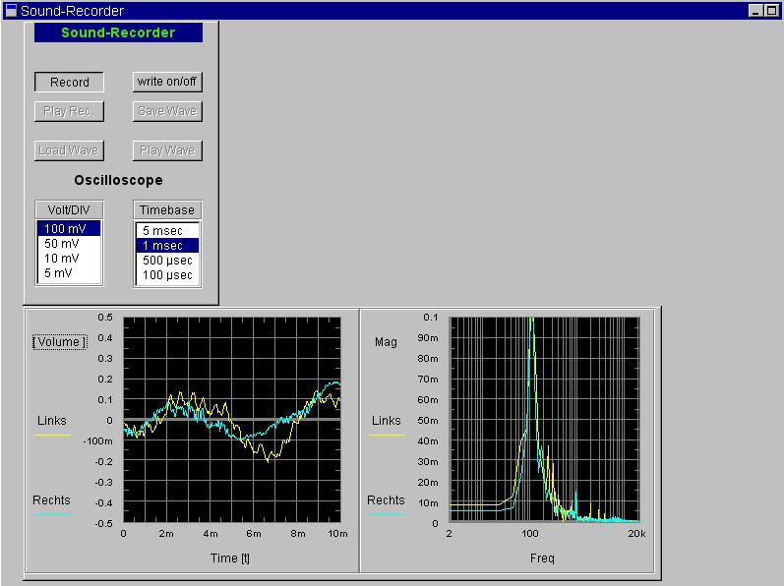Select 1 msec timebase option
784x586 pixels.
coord(167,246)
